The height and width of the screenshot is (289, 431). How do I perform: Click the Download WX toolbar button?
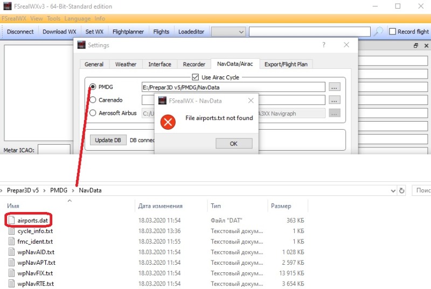pos(59,32)
